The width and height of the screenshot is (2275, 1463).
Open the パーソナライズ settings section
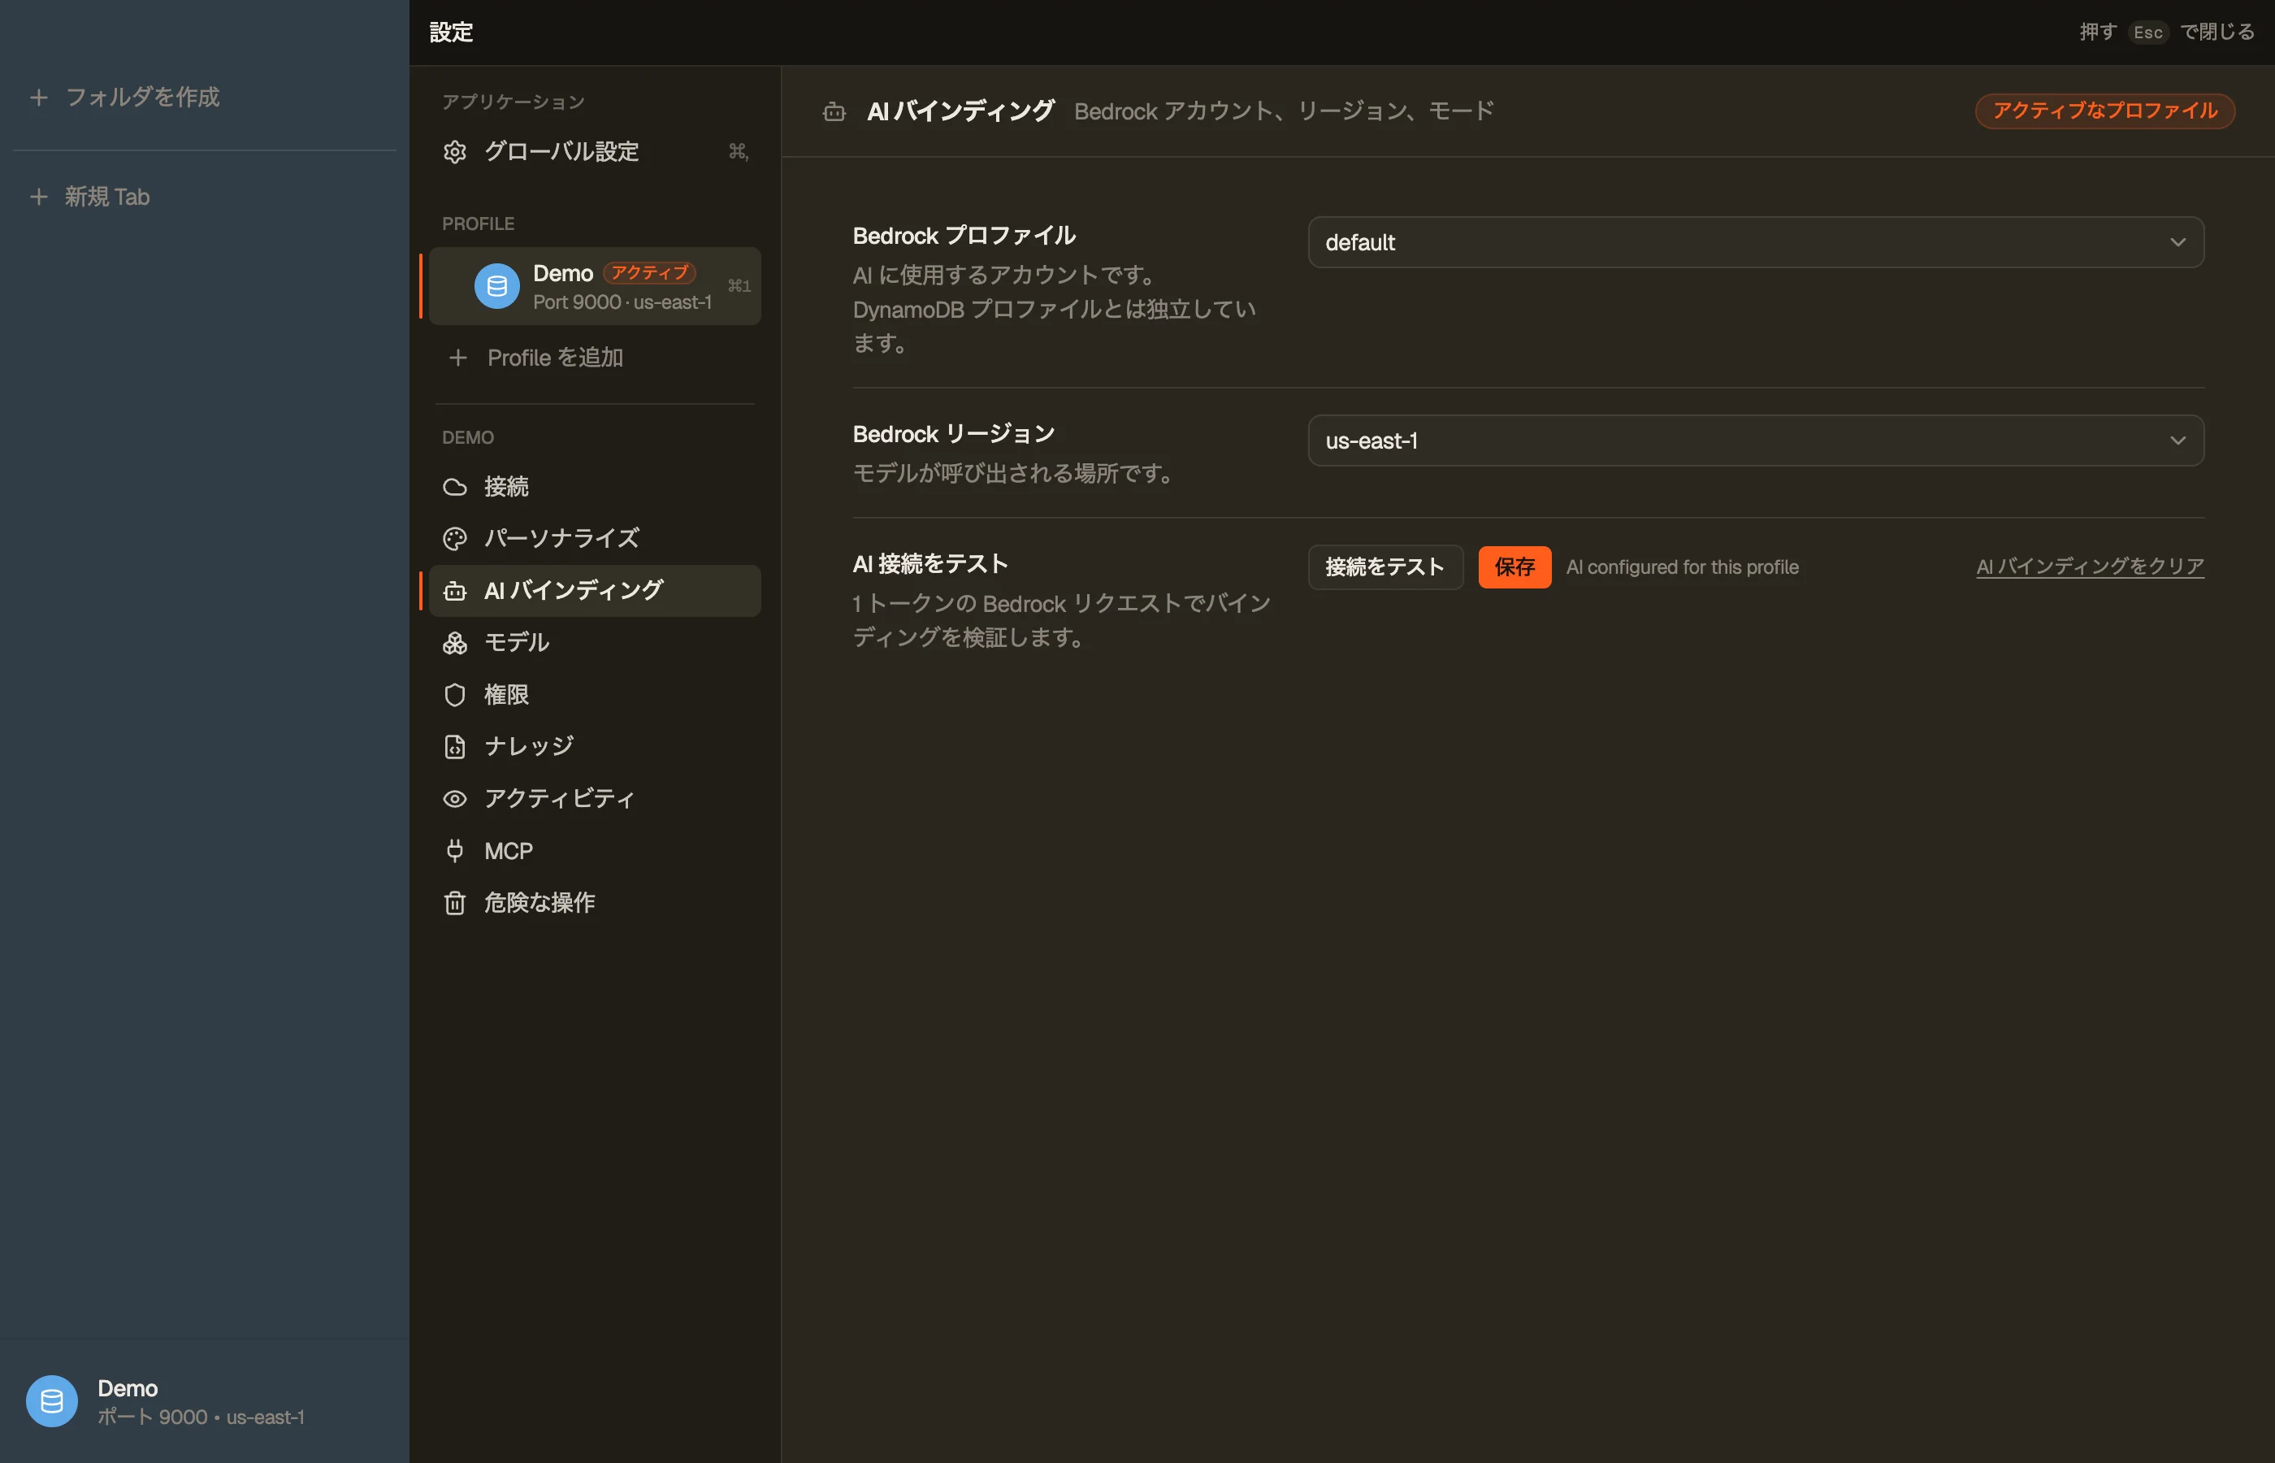(596, 539)
